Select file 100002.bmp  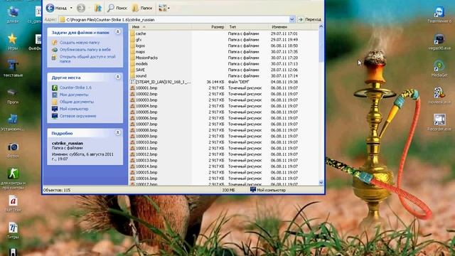click(x=146, y=94)
